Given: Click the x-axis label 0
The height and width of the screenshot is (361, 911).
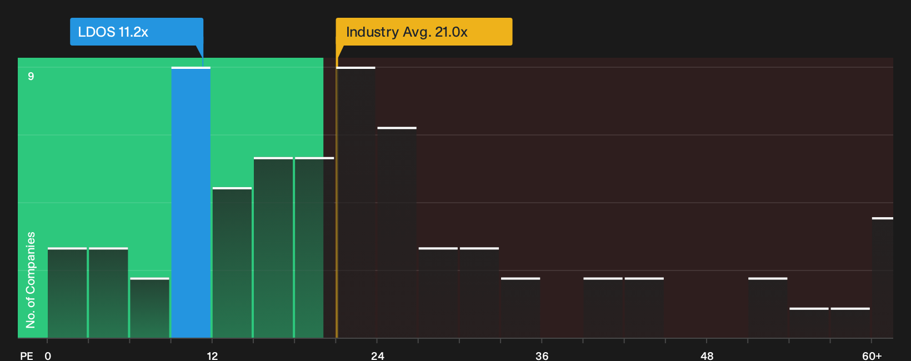Looking at the screenshot, I should click(x=48, y=356).
